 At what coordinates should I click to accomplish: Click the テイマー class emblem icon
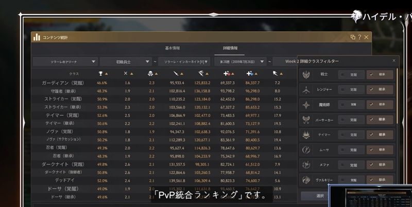[x=306, y=135]
